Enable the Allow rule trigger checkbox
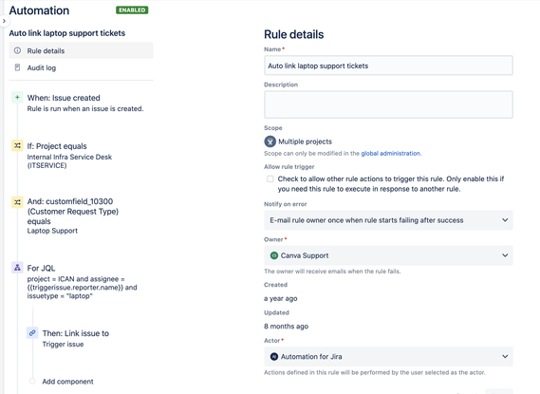540x394 pixels. point(270,178)
